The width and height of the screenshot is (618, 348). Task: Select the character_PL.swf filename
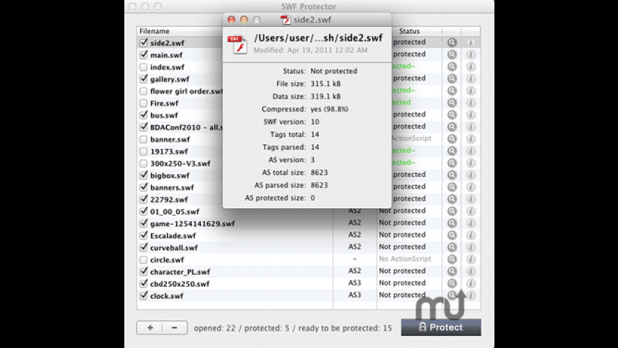tap(180, 272)
